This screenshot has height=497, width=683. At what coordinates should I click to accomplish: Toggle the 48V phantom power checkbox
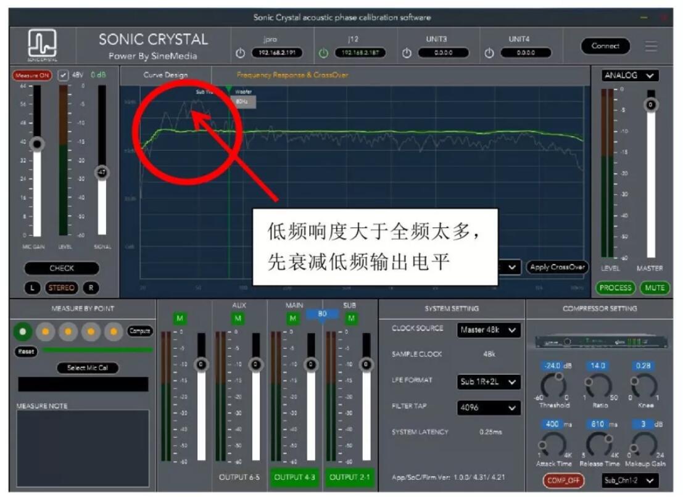point(63,75)
